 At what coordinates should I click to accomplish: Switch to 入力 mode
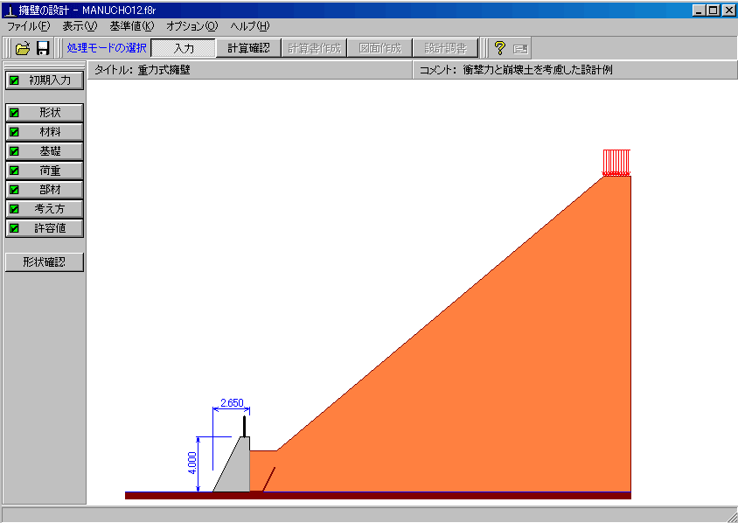[184, 48]
